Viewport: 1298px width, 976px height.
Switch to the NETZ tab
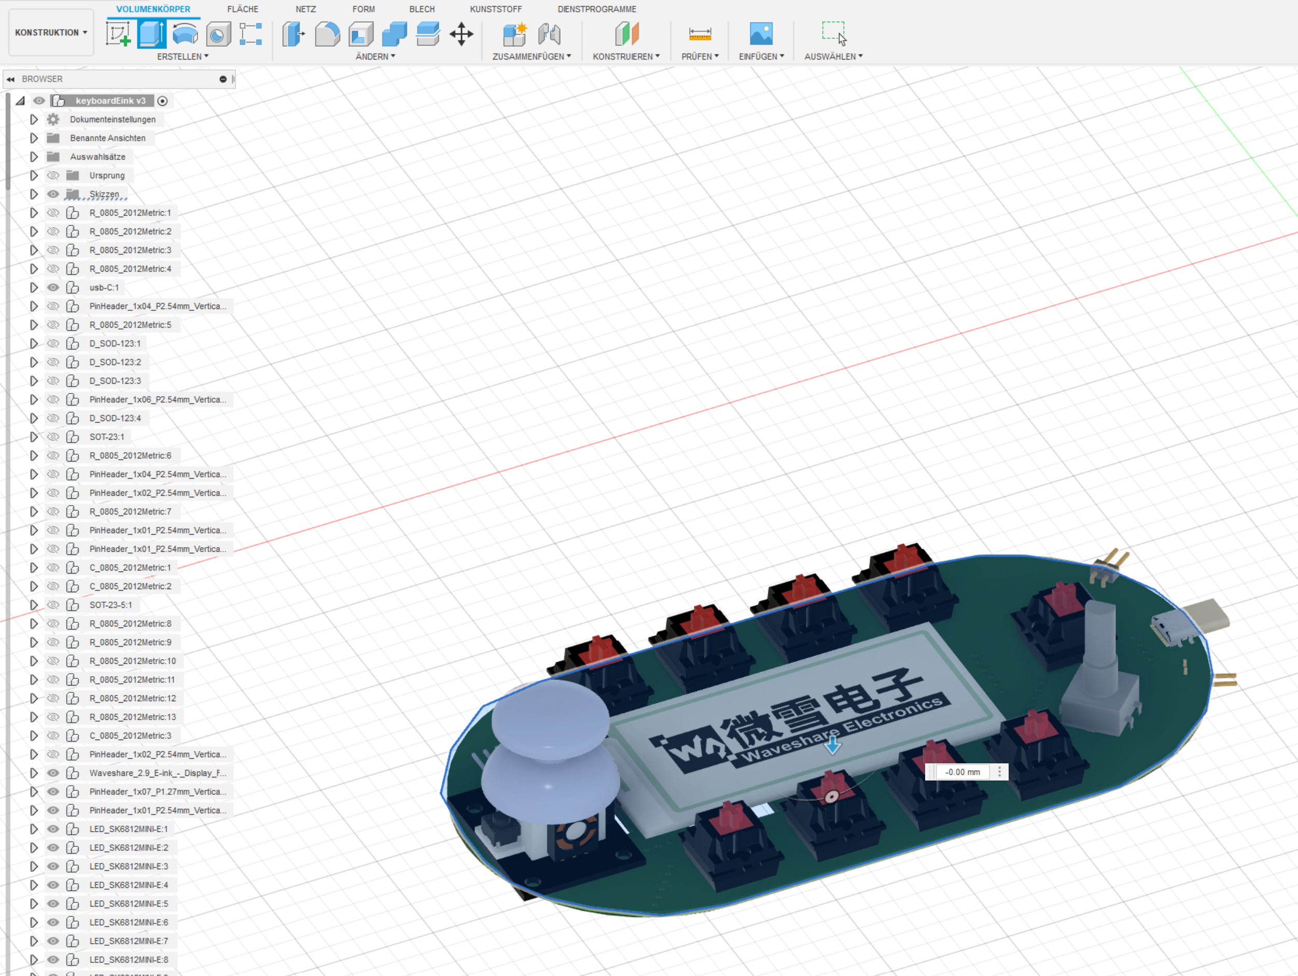click(x=306, y=9)
